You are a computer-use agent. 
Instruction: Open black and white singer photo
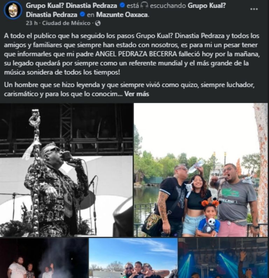(x=66, y=170)
